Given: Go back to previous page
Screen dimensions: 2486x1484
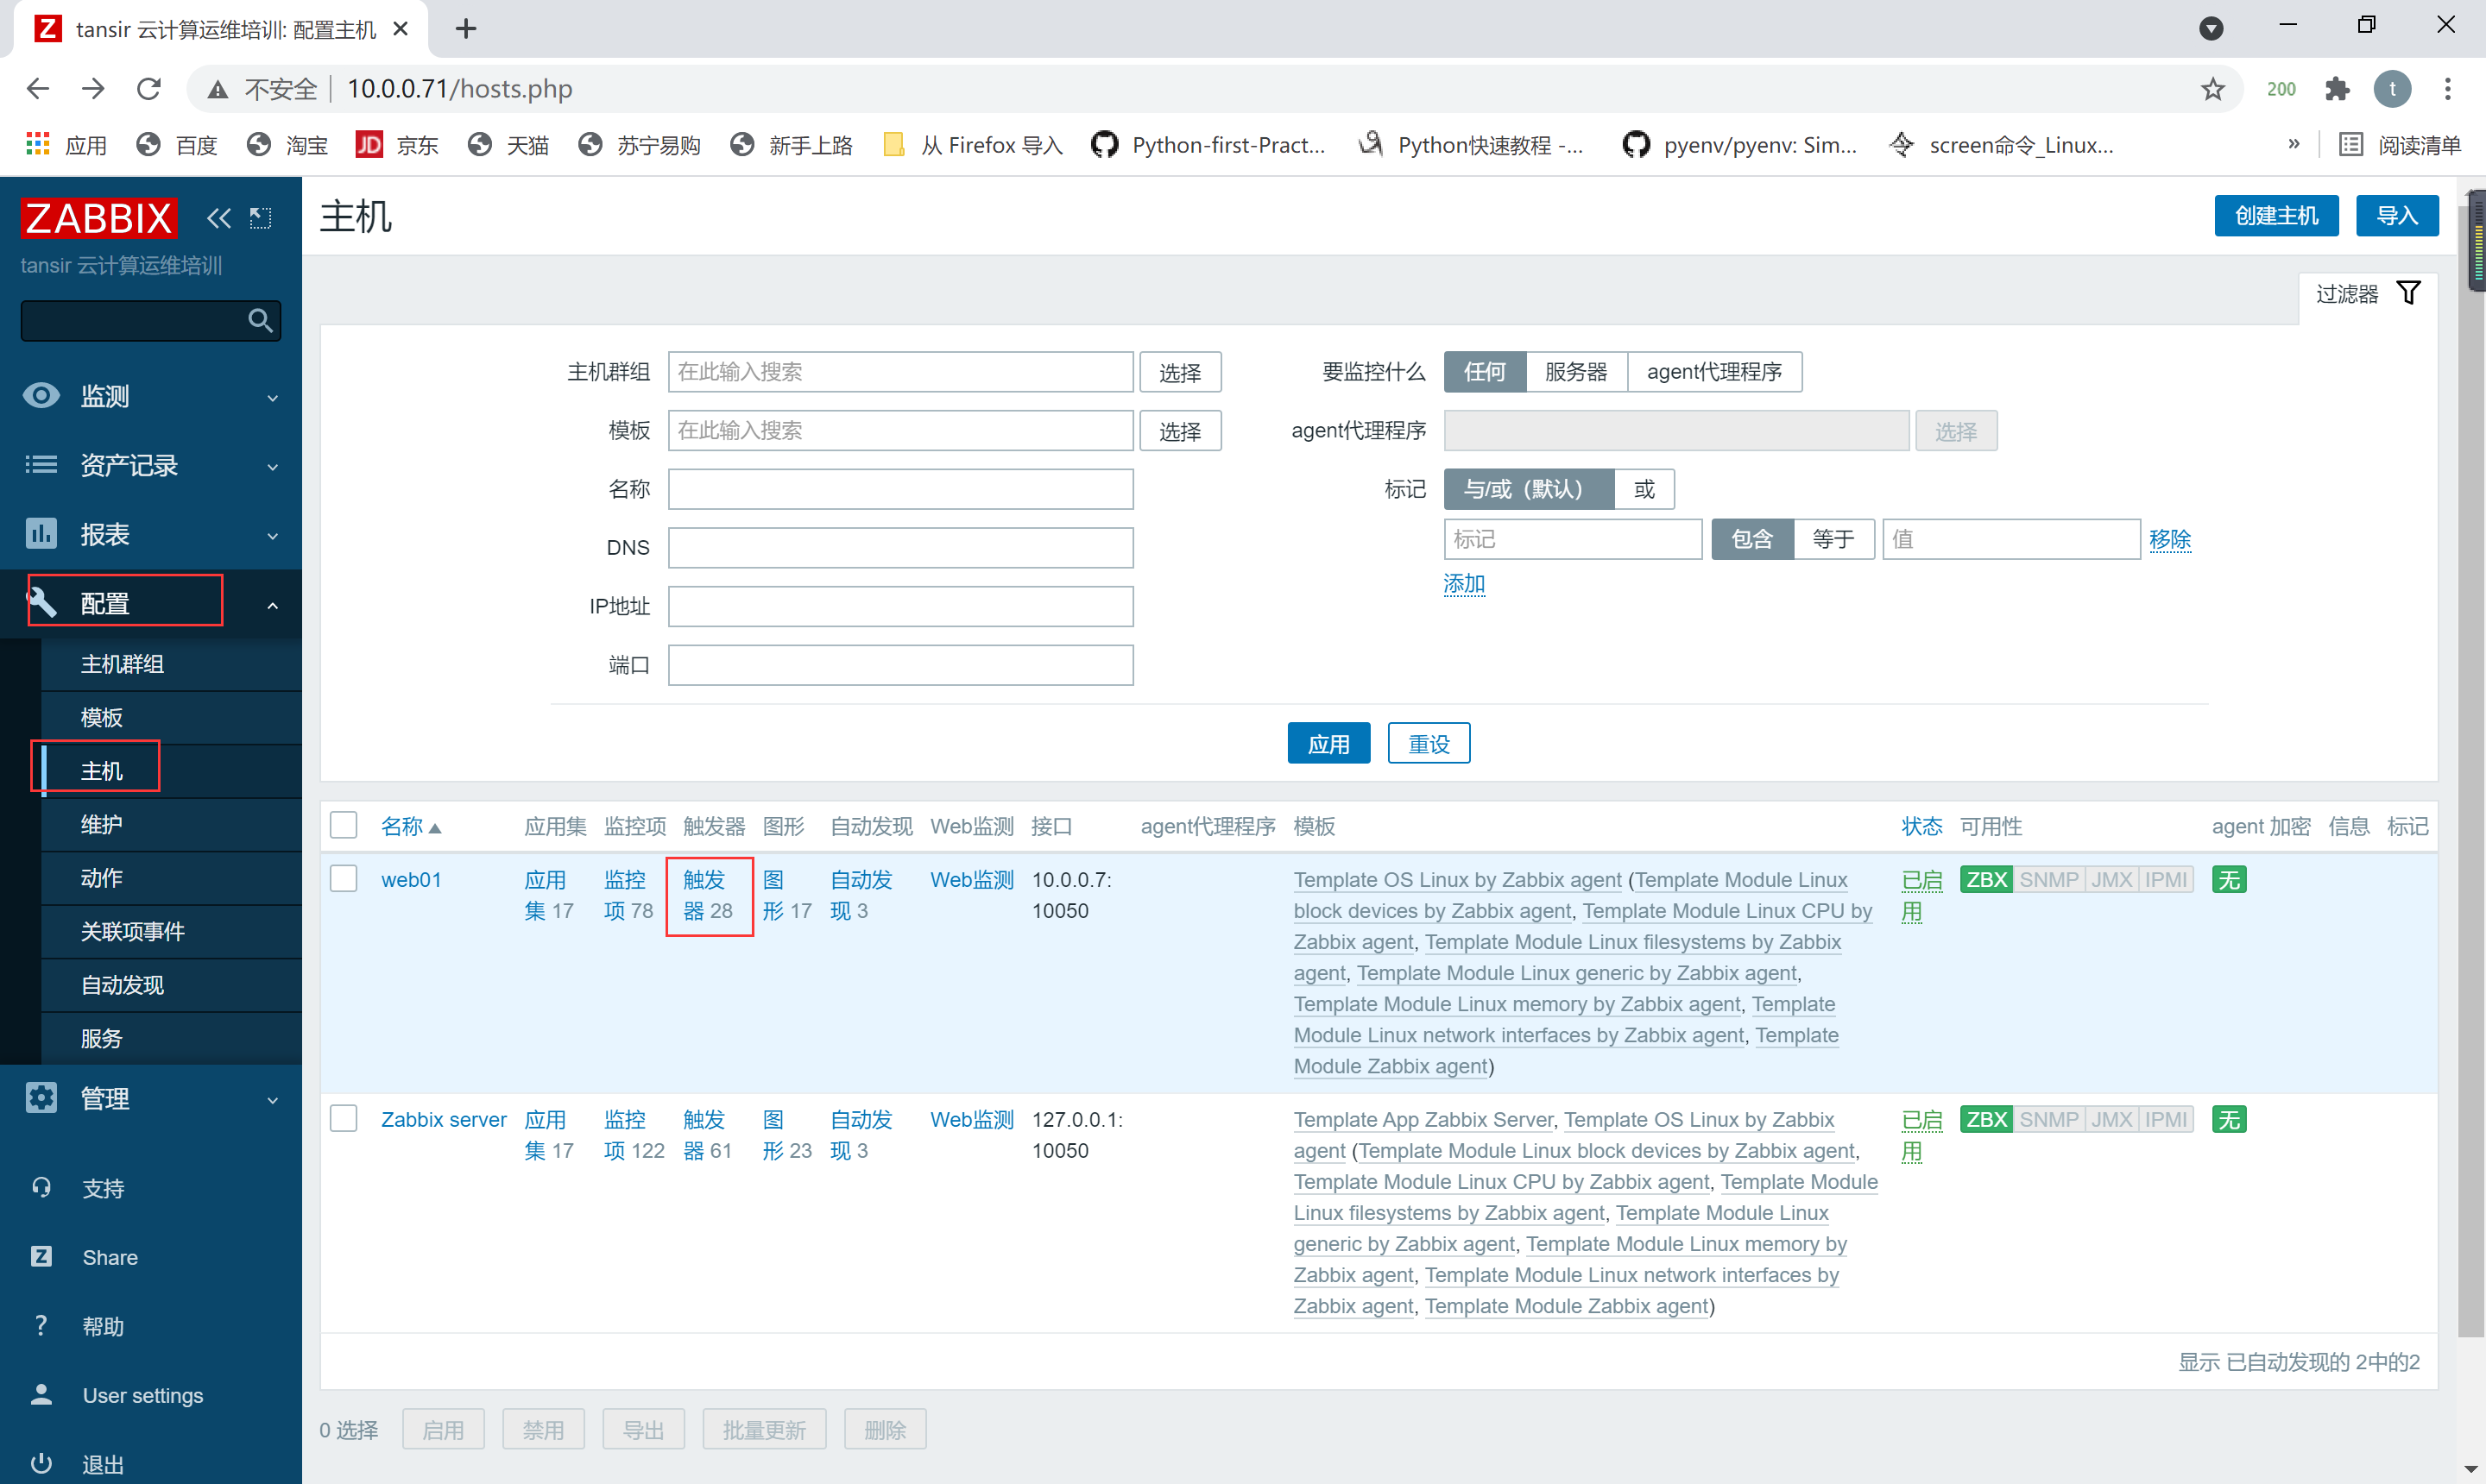Looking at the screenshot, I should pyautogui.click(x=38, y=89).
